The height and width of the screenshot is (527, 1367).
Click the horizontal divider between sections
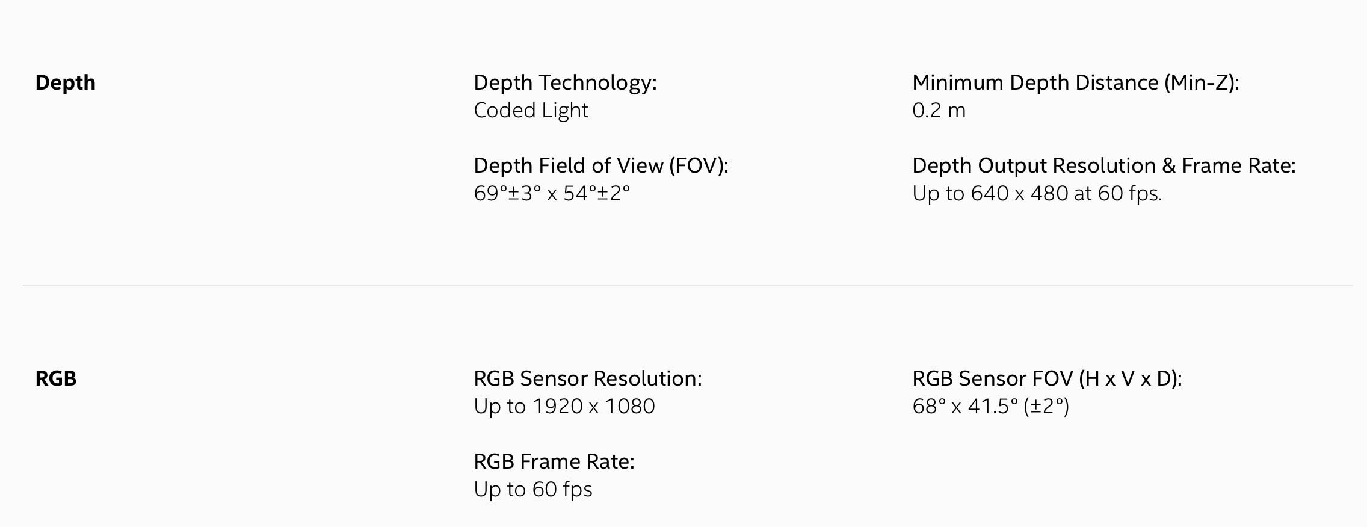click(687, 285)
